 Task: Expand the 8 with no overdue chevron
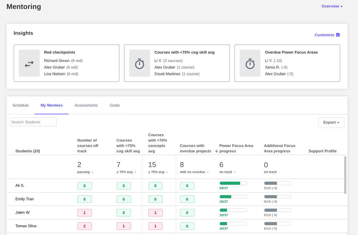coord(208,172)
